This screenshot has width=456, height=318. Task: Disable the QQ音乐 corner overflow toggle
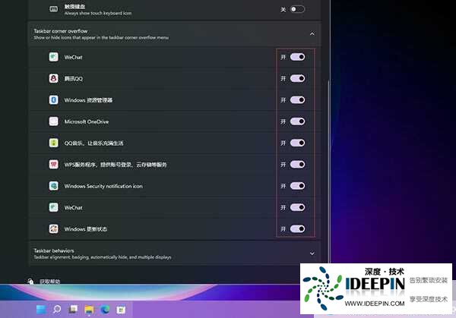(297, 143)
